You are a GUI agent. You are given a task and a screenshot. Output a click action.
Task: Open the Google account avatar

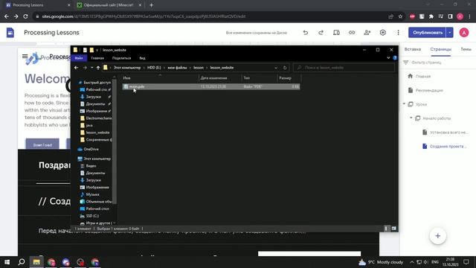pos(464,33)
